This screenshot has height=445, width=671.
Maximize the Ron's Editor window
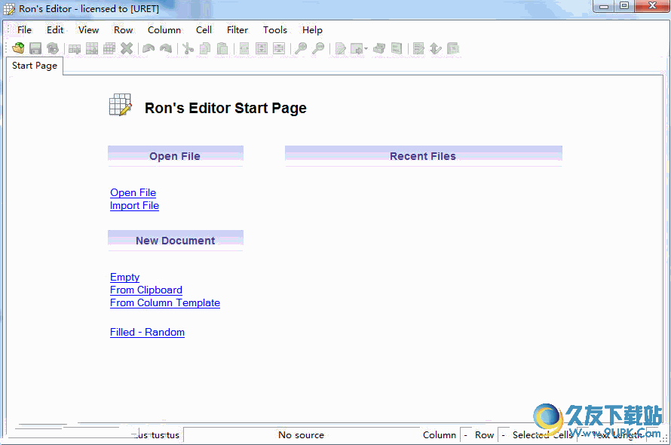pos(624,6)
